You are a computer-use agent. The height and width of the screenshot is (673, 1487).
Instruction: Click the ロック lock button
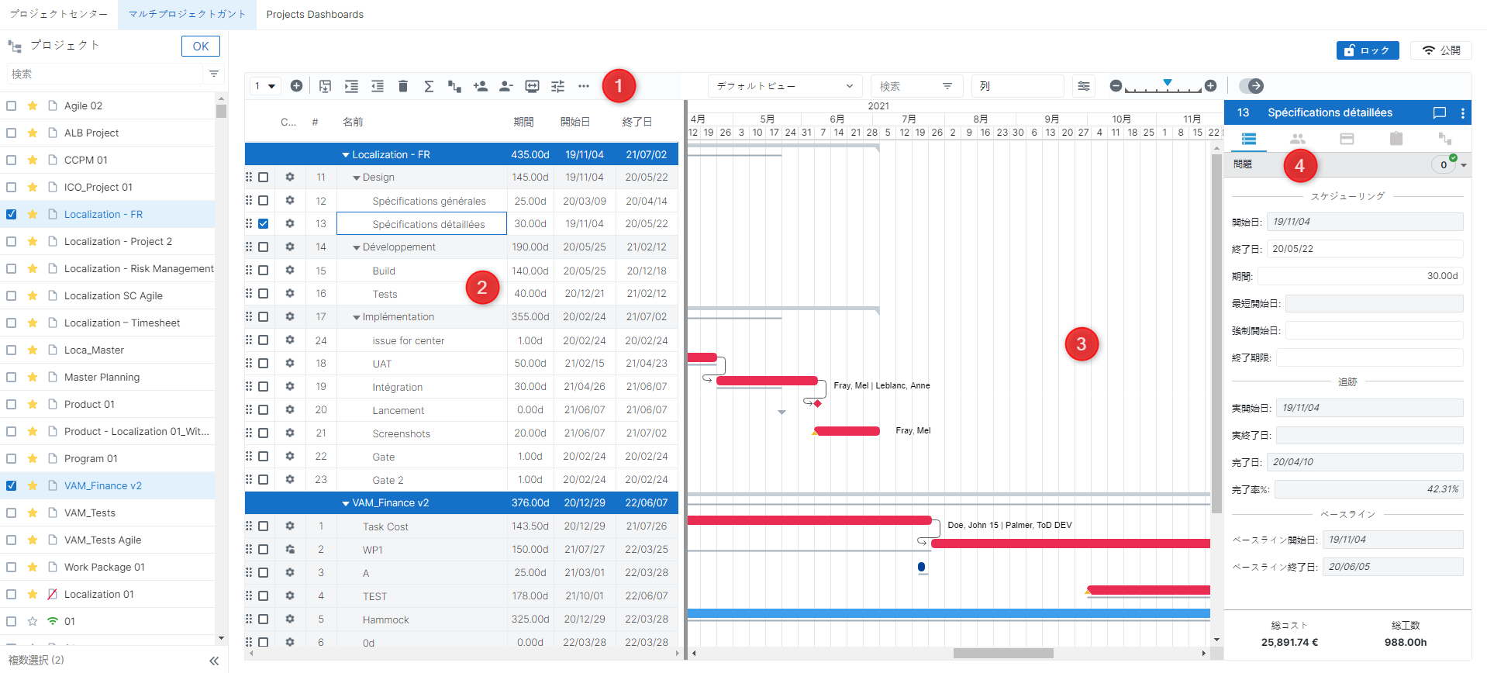[1367, 50]
